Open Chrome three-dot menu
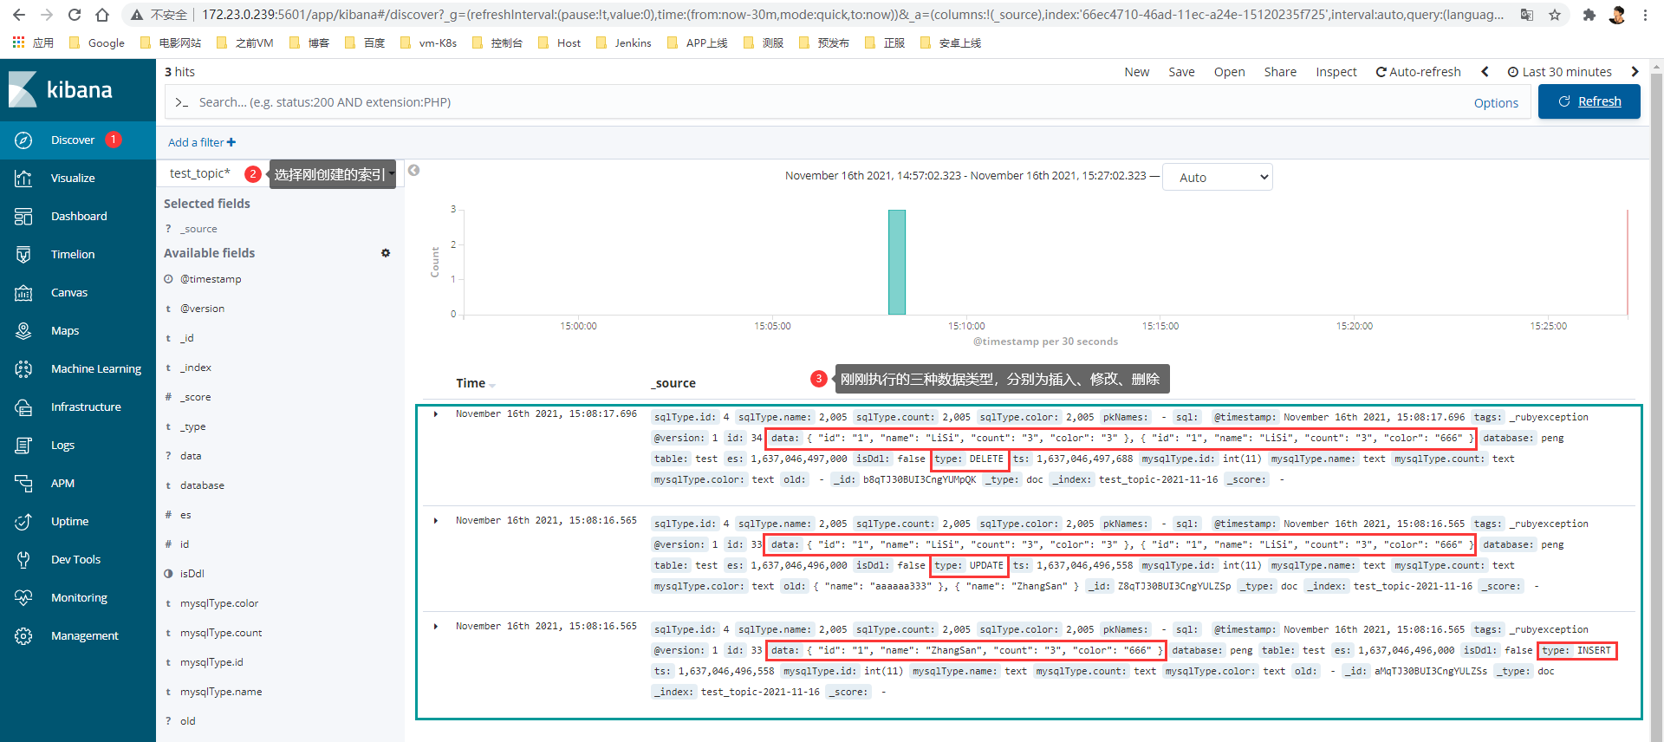The image size is (1664, 742). [1645, 15]
